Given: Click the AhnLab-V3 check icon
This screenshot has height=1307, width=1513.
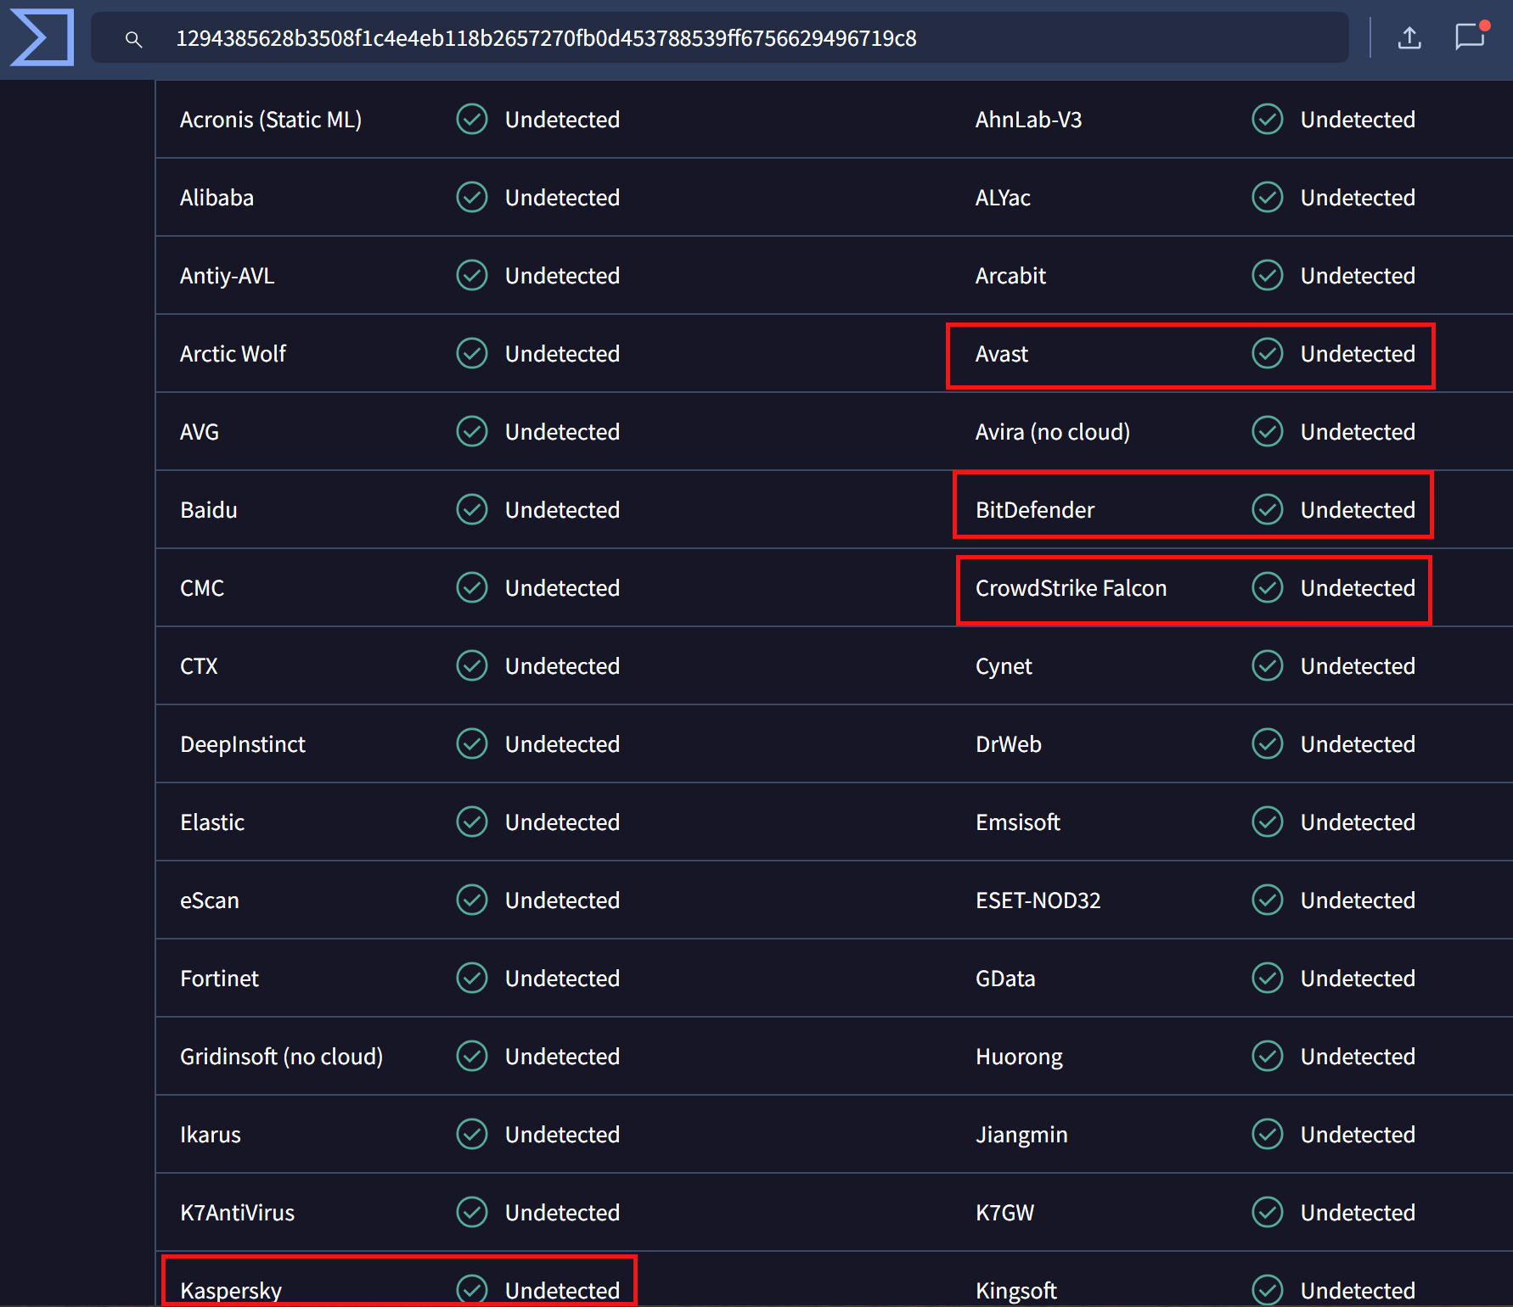Looking at the screenshot, I should pyautogui.click(x=1268, y=120).
